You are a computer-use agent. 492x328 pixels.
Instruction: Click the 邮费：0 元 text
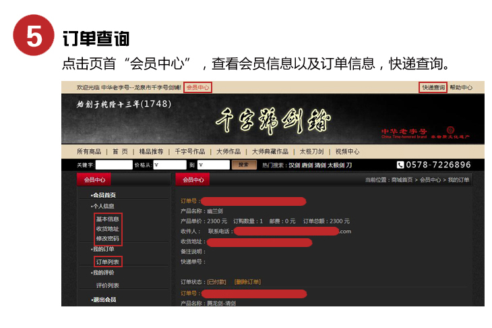coord(282,221)
